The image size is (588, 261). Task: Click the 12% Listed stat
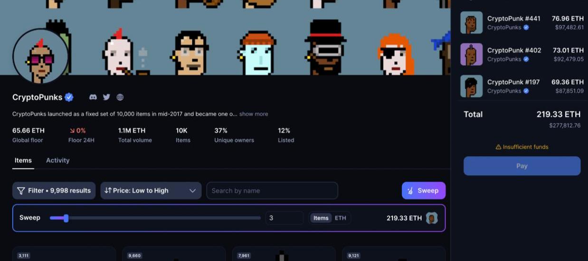tap(286, 135)
